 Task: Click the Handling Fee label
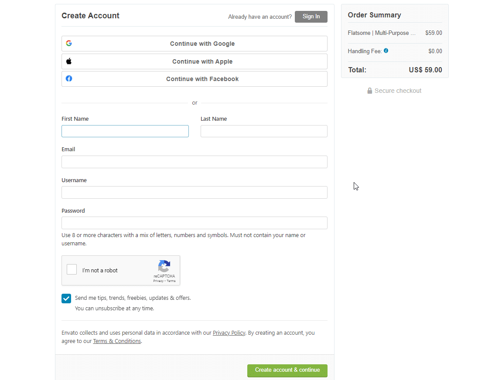[x=365, y=51]
